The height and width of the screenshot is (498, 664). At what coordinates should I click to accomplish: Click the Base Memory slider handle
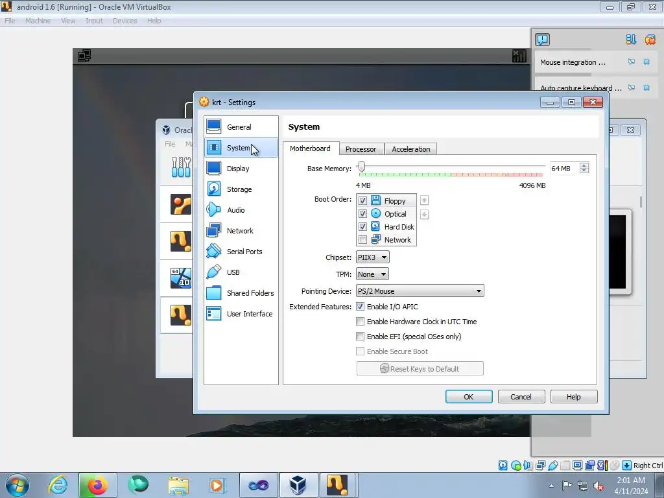pyautogui.click(x=361, y=167)
